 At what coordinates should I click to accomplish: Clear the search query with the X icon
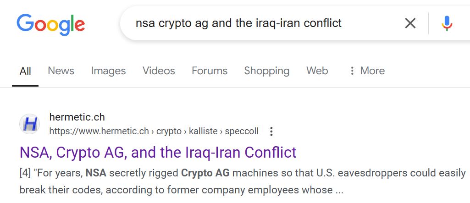click(410, 23)
